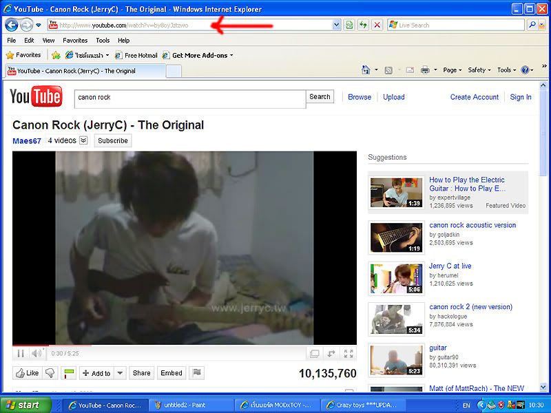
Task: Open untitled2 - Paint from the taskbar
Action: click(x=190, y=405)
